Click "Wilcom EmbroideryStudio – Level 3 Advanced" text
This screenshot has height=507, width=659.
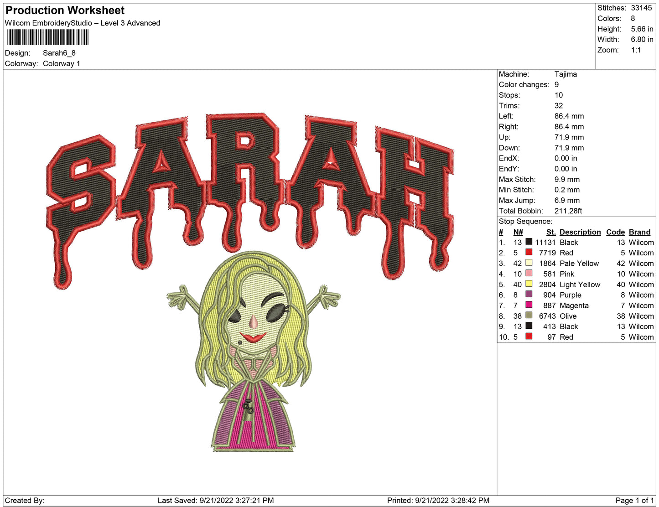[x=83, y=23]
